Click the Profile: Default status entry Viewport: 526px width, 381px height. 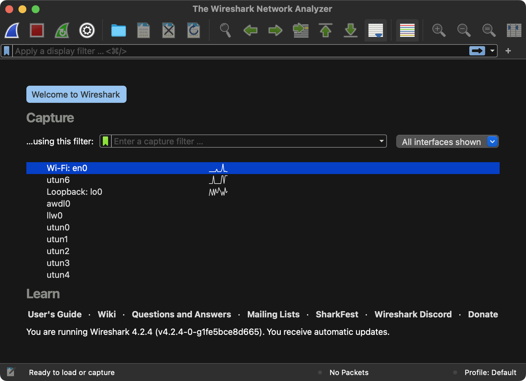click(490, 372)
